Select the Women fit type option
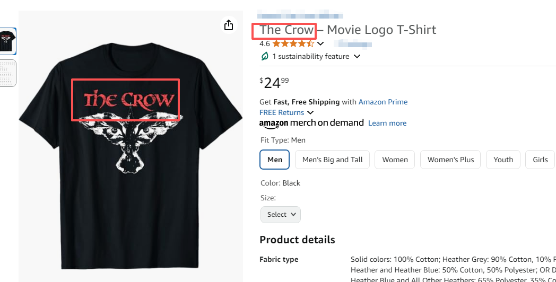The height and width of the screenshot is (282, 556). coord(395,160)
